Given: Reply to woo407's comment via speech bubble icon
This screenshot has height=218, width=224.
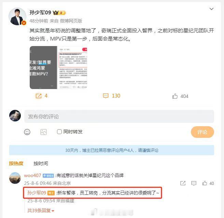Looking at the screenshot, I should click(x=194, y=183).
